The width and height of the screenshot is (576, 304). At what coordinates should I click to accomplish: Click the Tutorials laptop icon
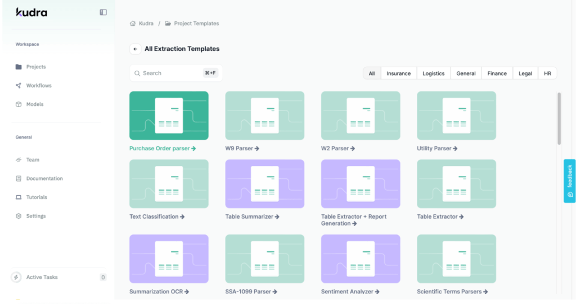coord(19,197)
